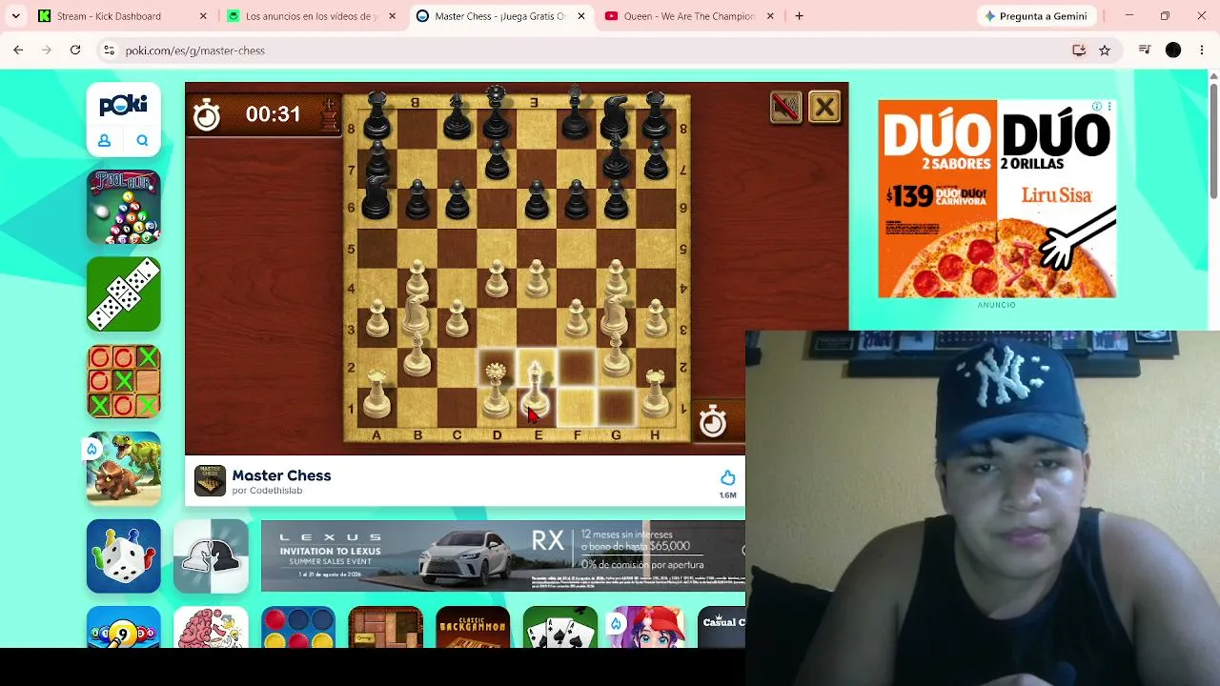This screenshot has height=686, width=1220.
Task: Pick the white rook on h1
Action: pos(656,394)
